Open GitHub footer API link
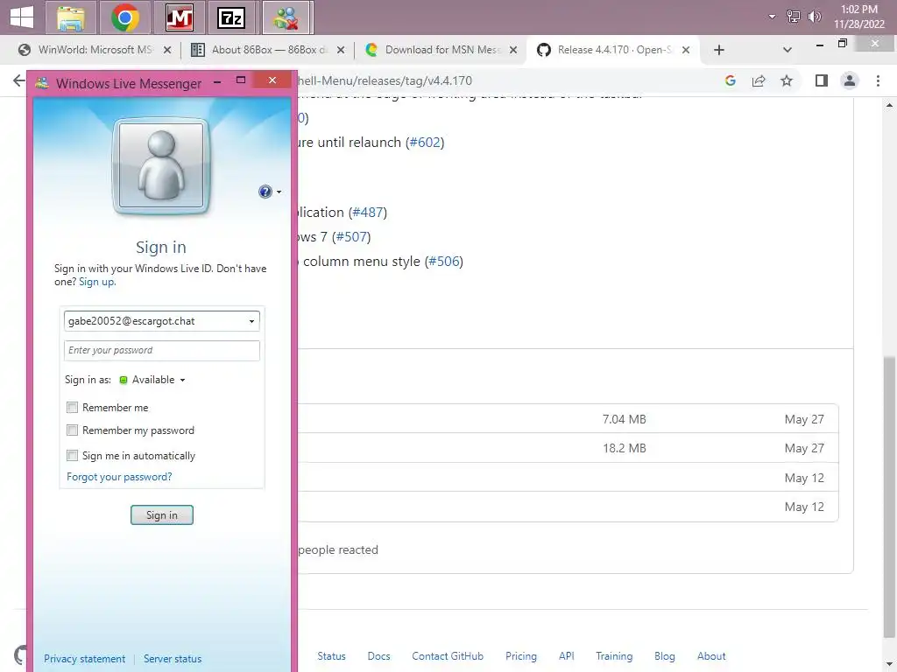 tap(567, 656)
